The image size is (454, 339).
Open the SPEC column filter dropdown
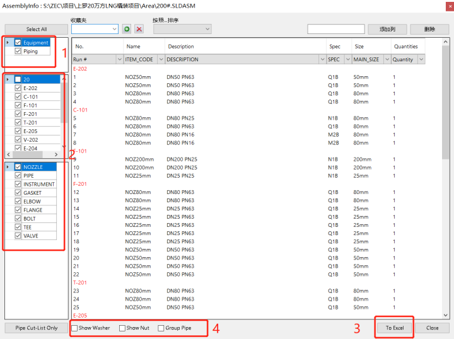[348, 59]
